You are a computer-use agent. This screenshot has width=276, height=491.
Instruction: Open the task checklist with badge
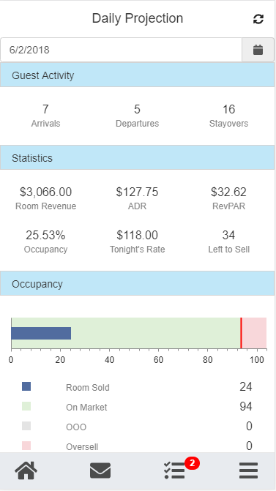174,471
